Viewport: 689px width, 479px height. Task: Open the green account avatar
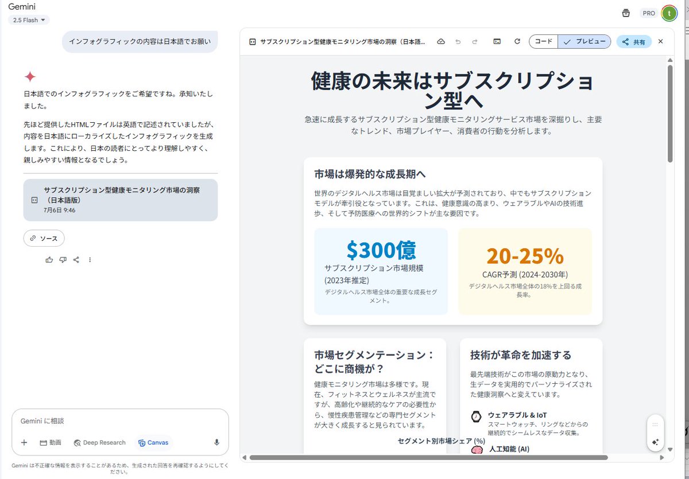[669, 13]
